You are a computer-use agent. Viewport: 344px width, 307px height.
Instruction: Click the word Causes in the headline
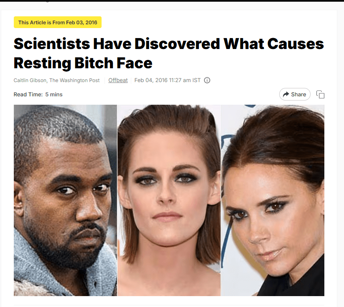tap(295, 44)
